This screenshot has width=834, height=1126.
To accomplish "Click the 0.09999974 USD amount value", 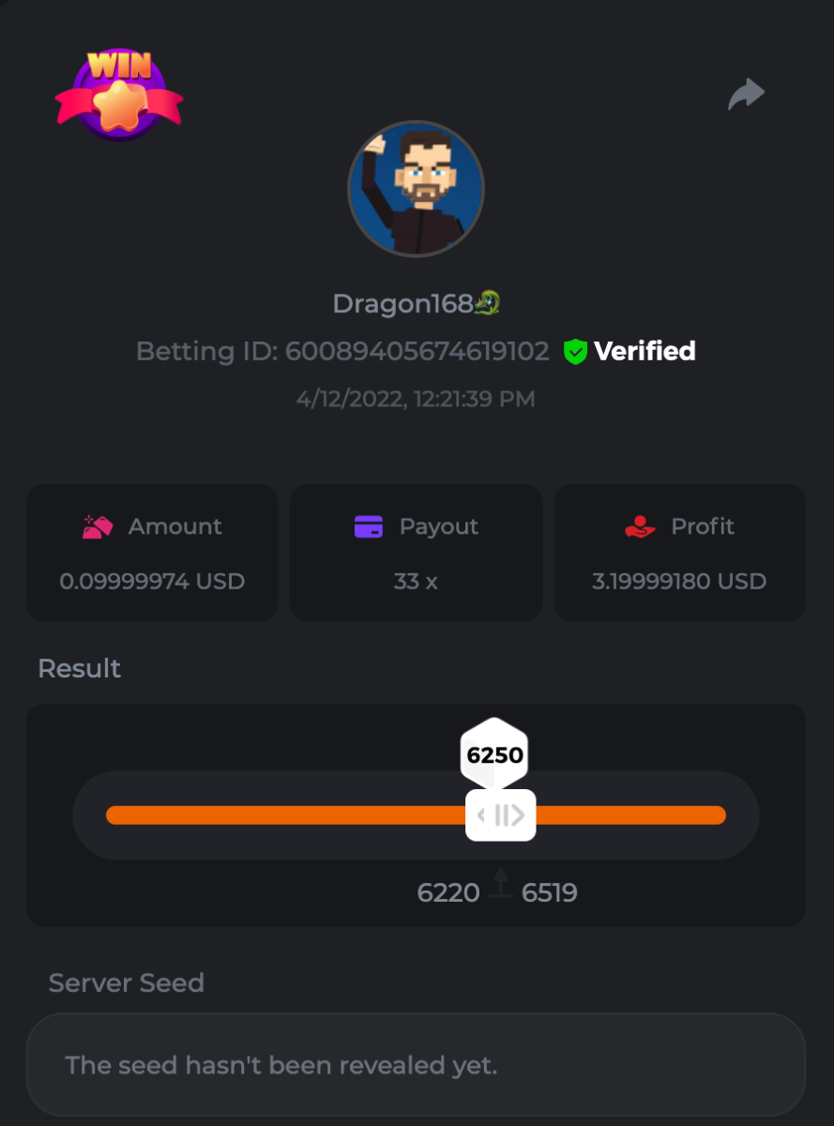I will pyautogui.click(x=152, y=581).
